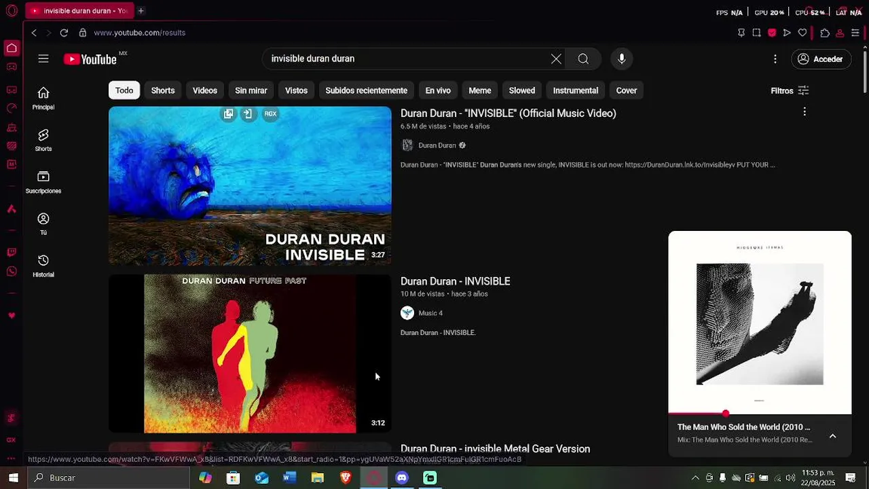869x489 pixels.
Task: Click title "Duran Duran - INVISIBLE" result
Action: click(x=456, y=281)
